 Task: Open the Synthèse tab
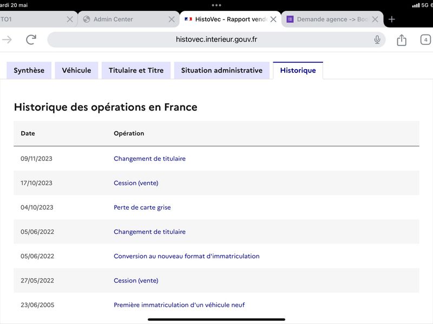[x=29, y=71]
